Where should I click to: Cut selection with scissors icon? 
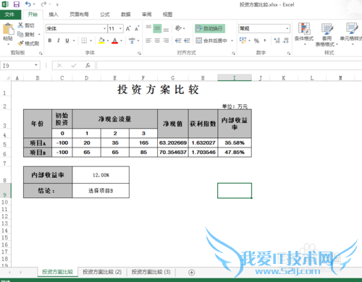click(20, 25)
